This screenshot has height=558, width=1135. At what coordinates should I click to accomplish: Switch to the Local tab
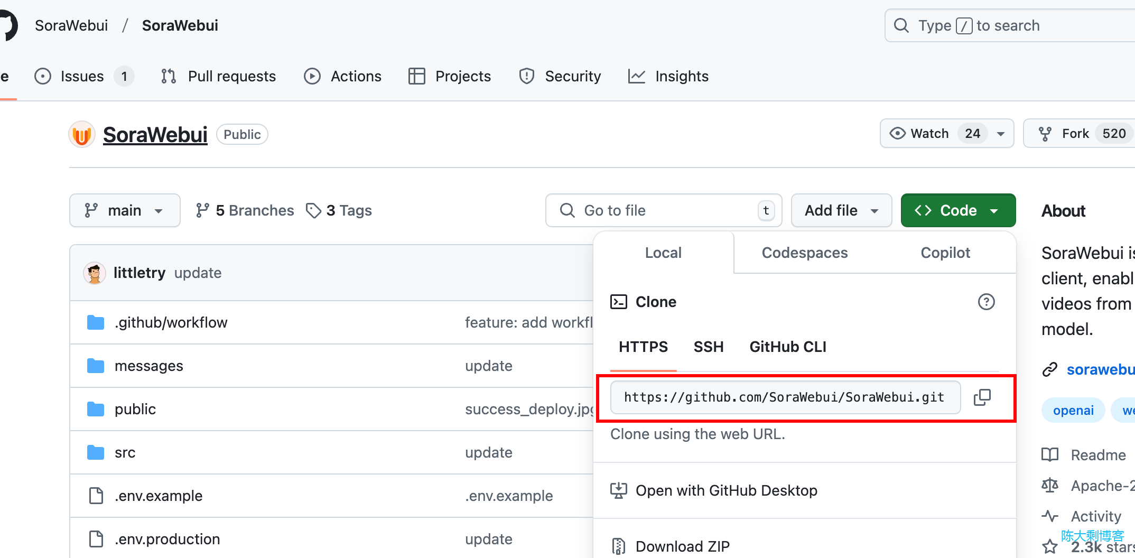point(663,253)
